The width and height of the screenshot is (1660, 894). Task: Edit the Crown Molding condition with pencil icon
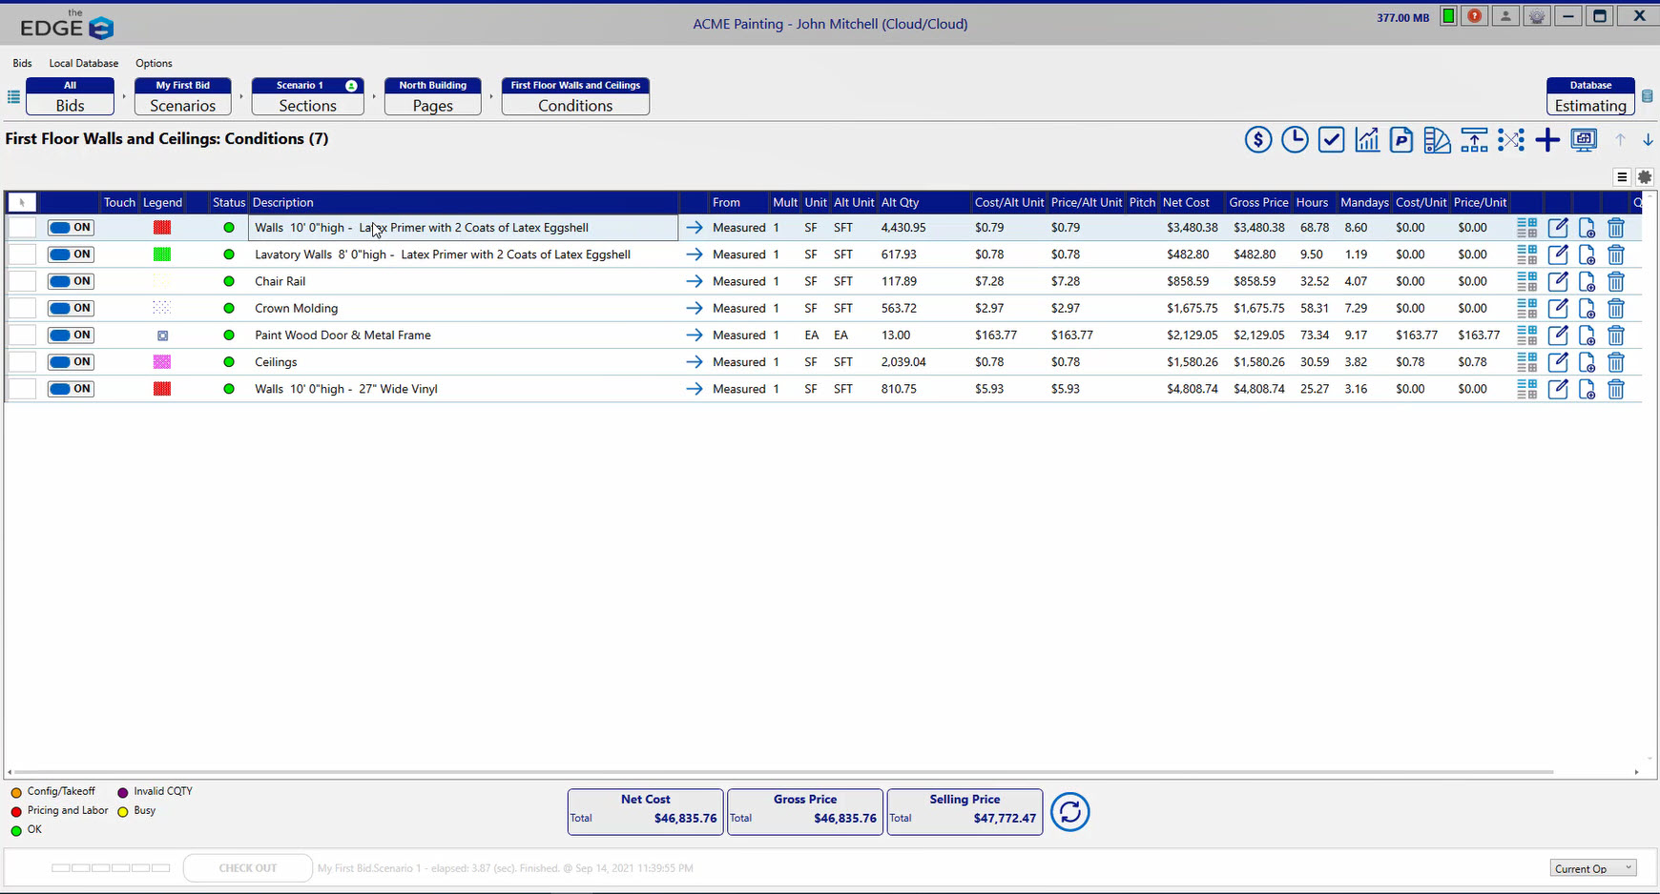[1558, 308]
